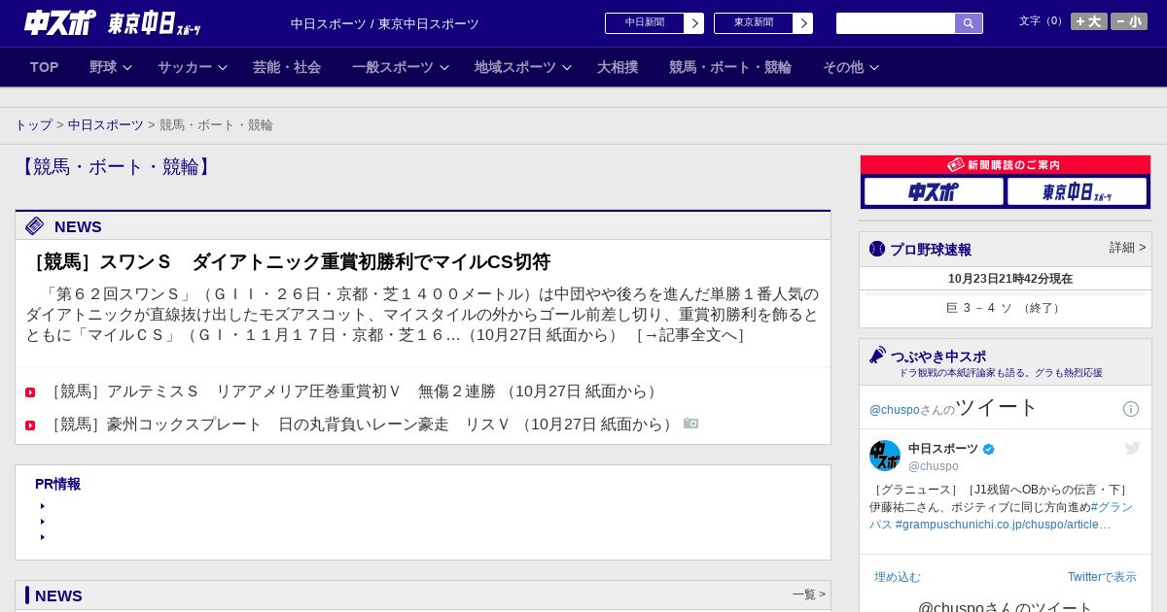
Task: Click the 東京中日スポーツ logo in the header
Action: [155, 23]
